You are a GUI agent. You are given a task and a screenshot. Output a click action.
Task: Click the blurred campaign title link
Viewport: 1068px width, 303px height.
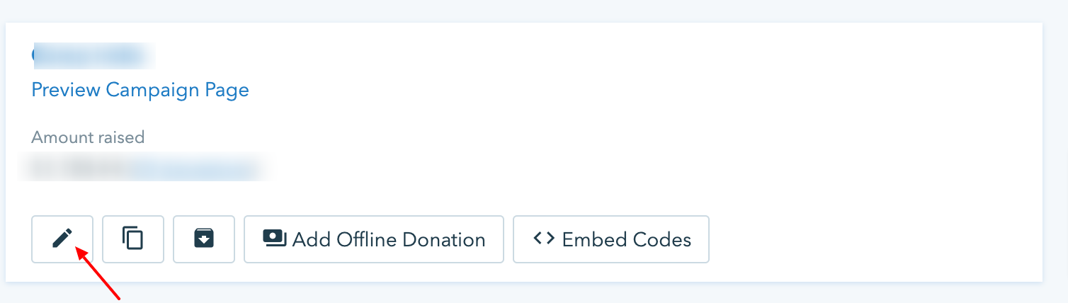pos(93,55)
